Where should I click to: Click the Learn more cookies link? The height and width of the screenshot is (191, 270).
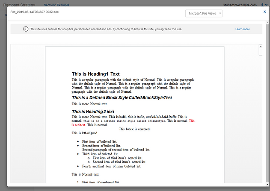coord(243,29)
